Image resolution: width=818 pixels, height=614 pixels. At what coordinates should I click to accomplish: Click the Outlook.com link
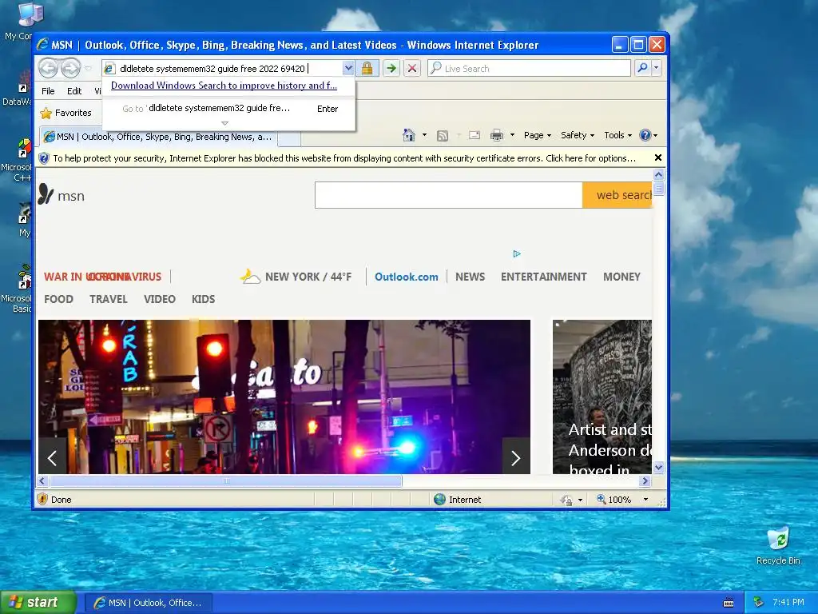pos(407,277)
